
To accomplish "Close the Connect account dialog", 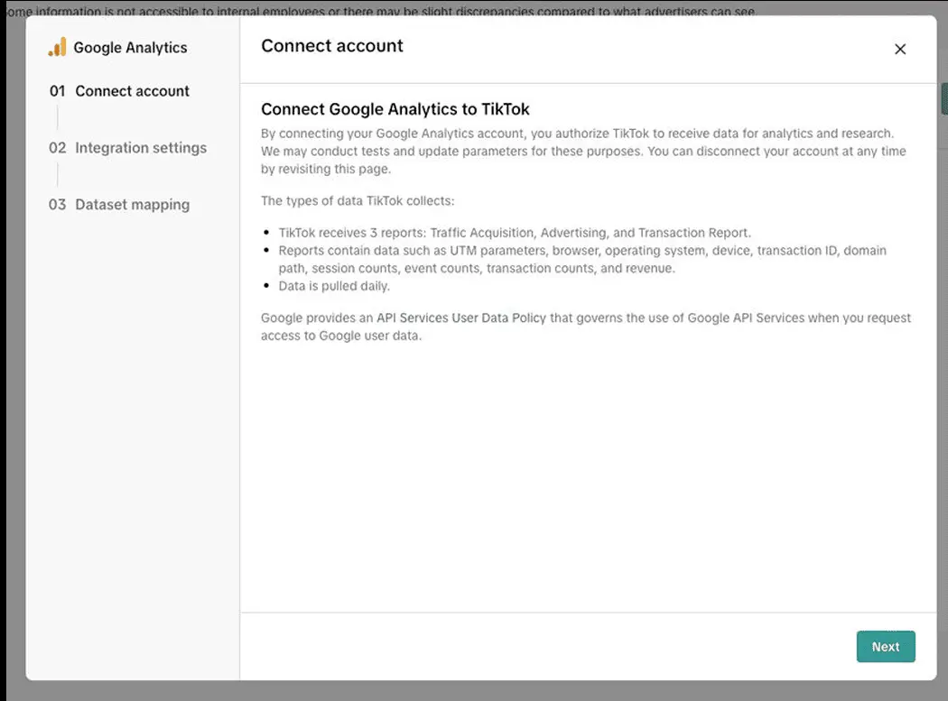I will [899, 49].
